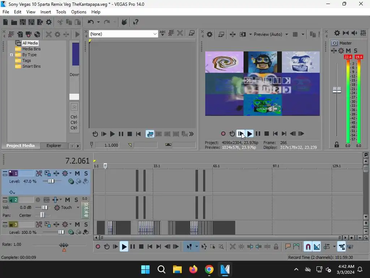Open Windows Start menu
The image size is (370, 278).
point(145,269)
